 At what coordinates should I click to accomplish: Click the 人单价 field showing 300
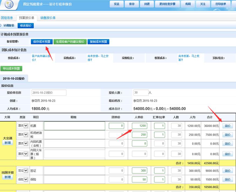pos(139,170)
